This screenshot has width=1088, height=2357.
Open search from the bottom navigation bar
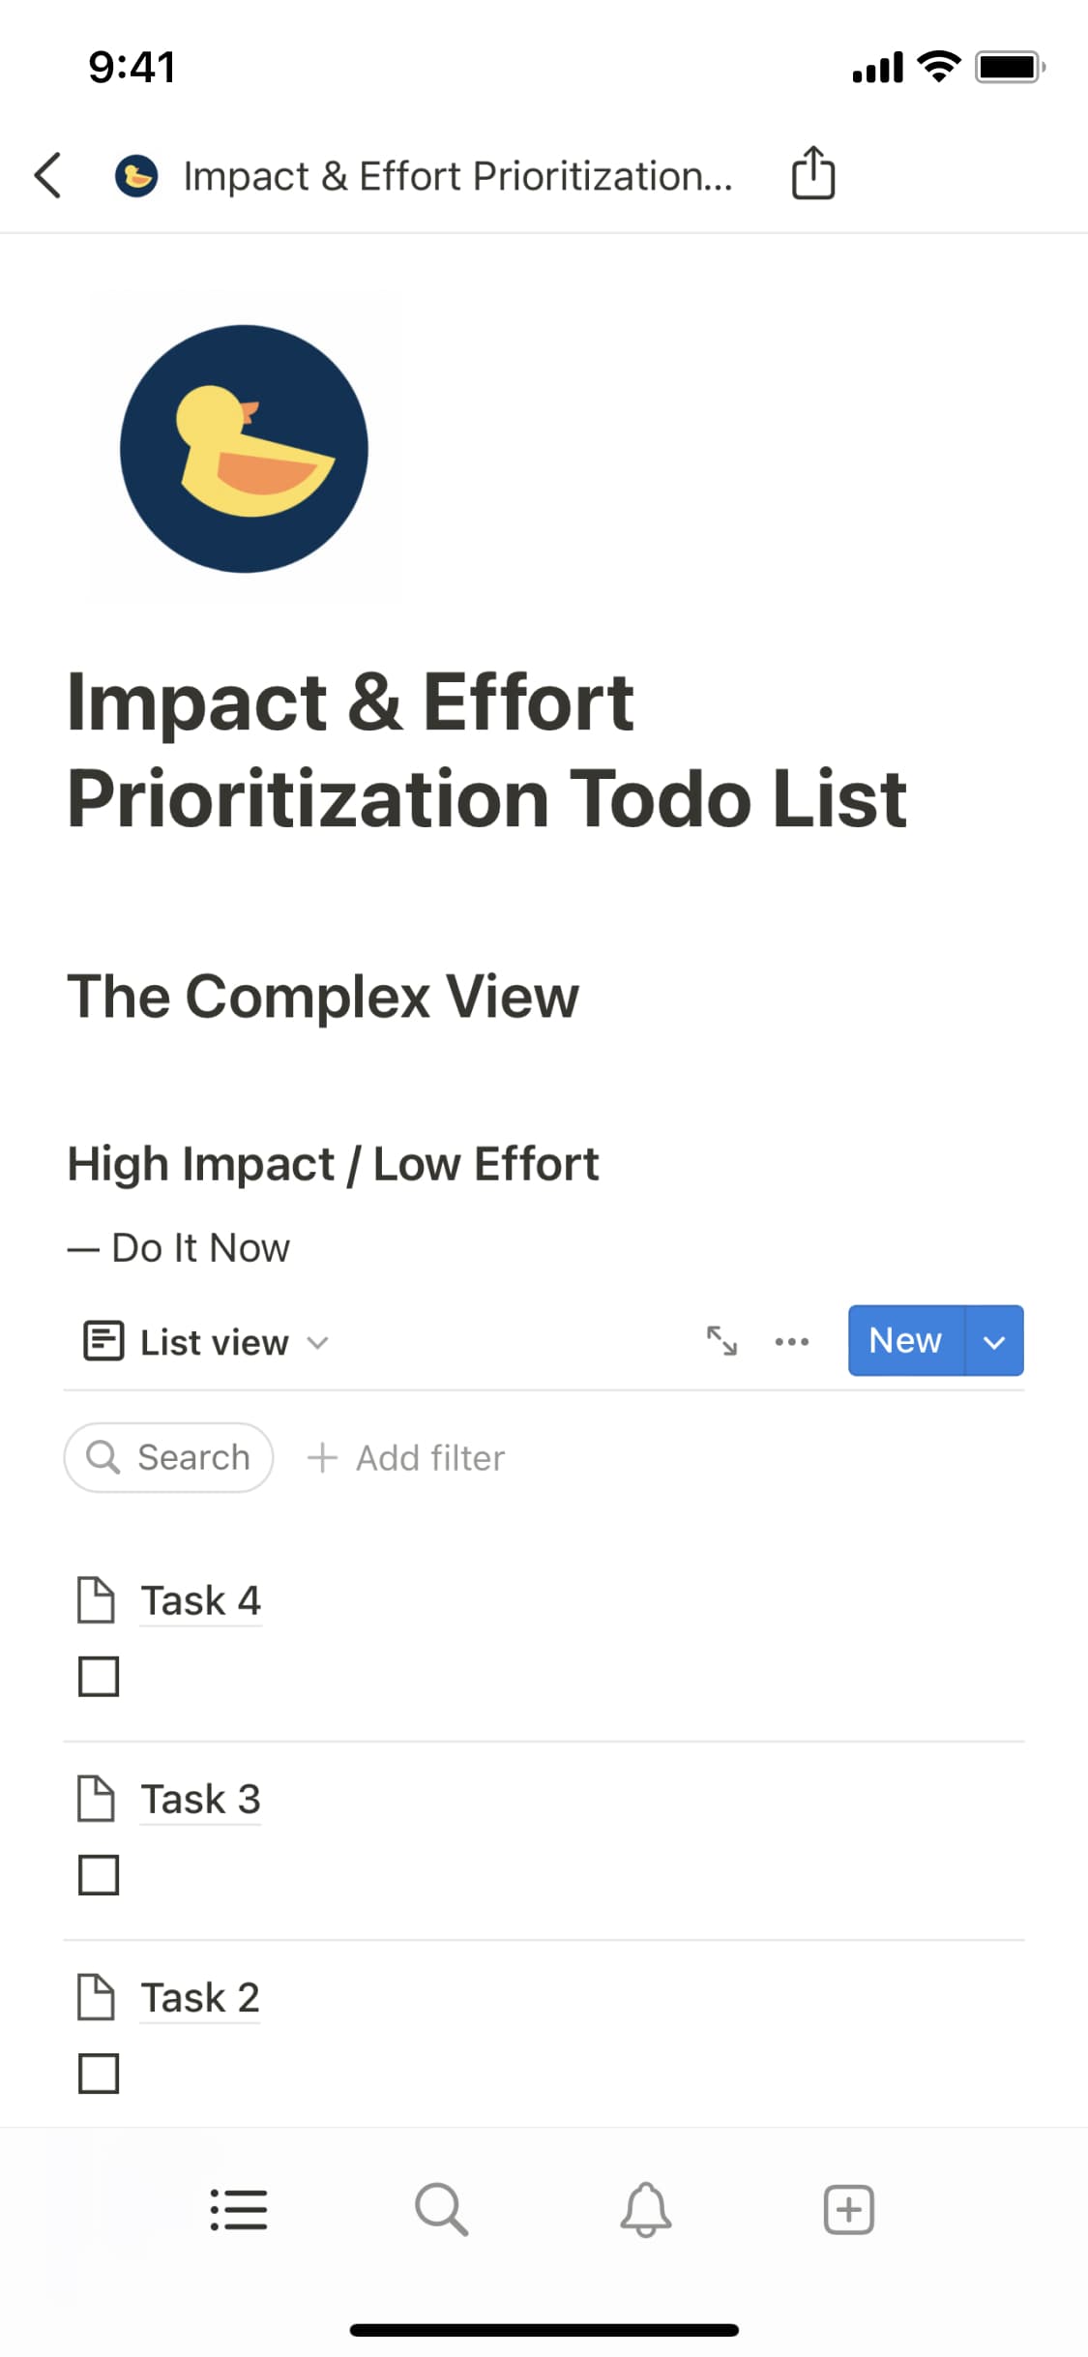click(443, 2209)
